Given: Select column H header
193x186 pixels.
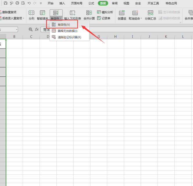Looking at the screenshot, I should [x=115, y=37].
